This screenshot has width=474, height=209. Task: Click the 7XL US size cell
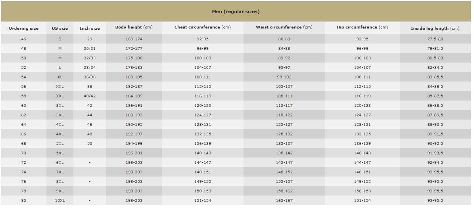point(60,172)
